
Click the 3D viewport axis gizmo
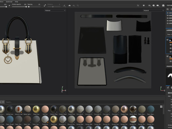click(x=63, y=89)
